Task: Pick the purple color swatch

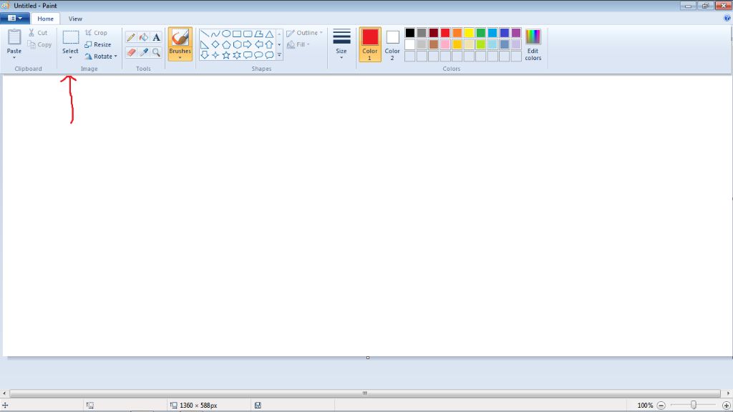Action: pos(516,33)
